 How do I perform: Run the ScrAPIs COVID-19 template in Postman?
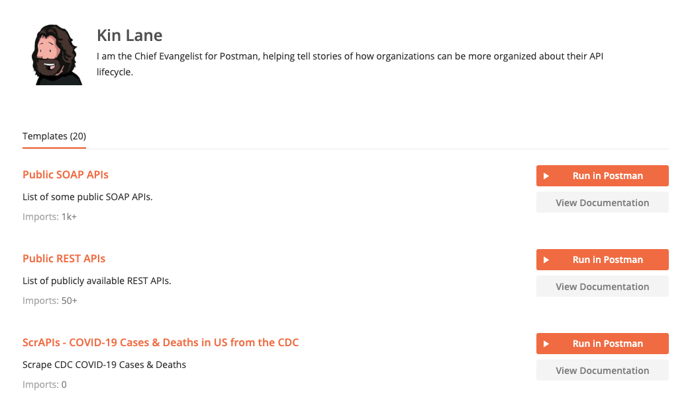tap(603, 344)
